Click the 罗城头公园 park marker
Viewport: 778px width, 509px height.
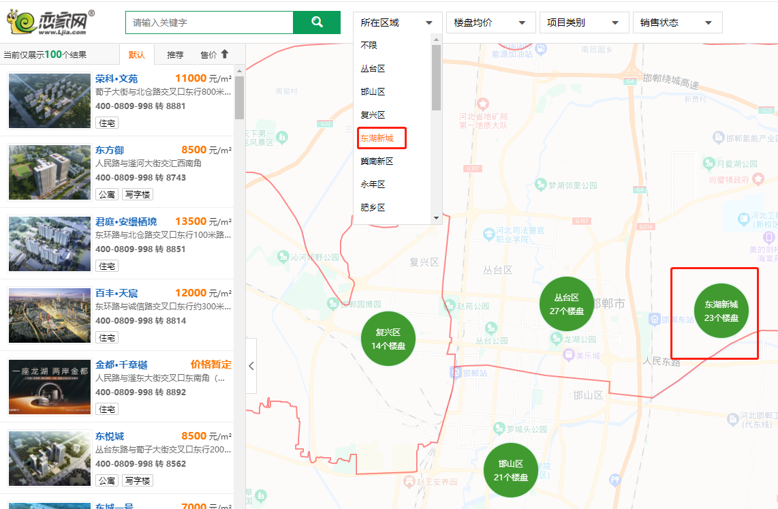[499, 428]
